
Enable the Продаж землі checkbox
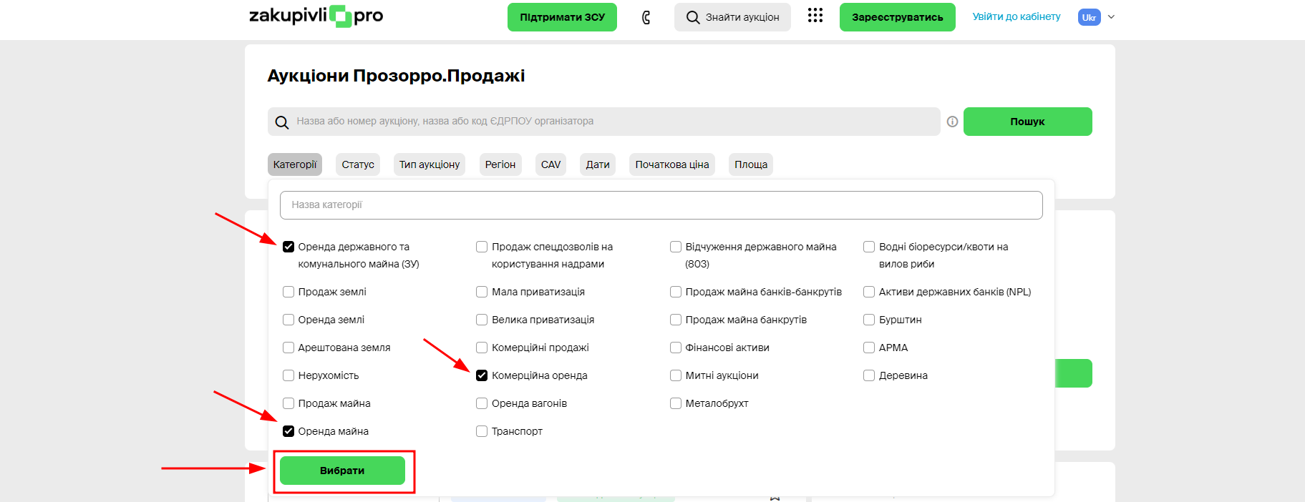tap(288, 292)
